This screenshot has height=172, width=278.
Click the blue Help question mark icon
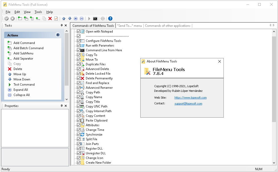click(110, 18)
